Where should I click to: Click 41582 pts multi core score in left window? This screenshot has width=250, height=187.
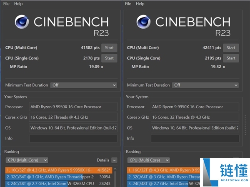pos(90,47)
